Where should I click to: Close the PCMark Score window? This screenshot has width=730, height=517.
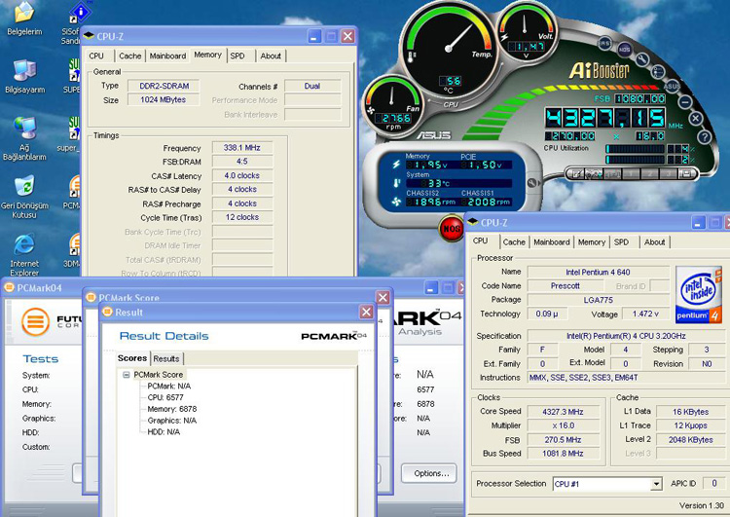click(x=383, y=297)
